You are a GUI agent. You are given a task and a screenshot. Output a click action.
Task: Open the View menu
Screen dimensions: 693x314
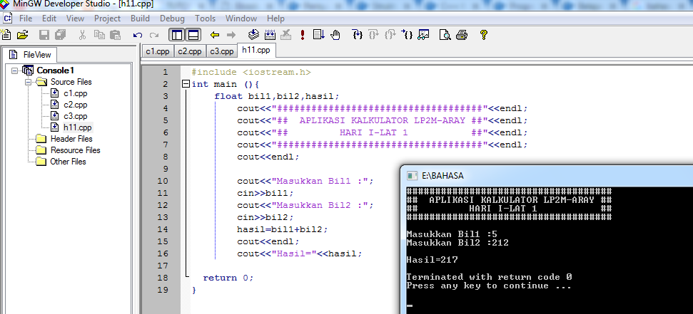[75, 19]
